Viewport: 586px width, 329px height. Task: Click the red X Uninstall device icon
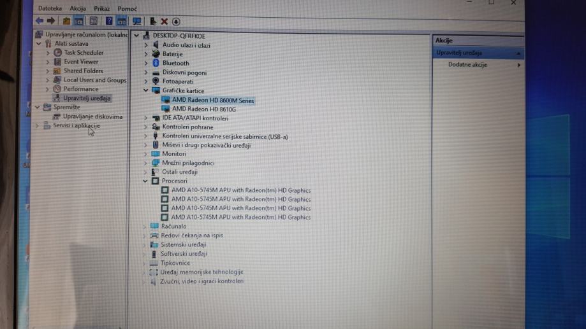(x=164, y=22)
